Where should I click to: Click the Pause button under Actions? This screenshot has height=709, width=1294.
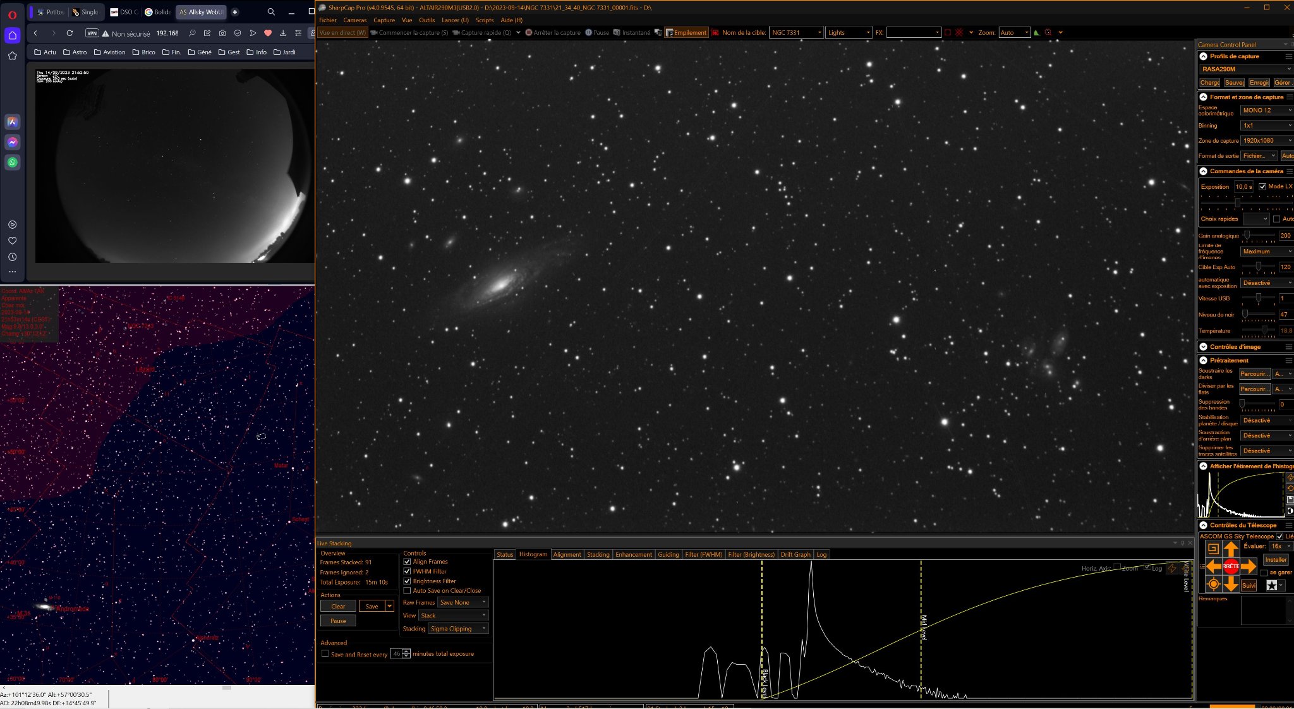(x=338, y=621)
